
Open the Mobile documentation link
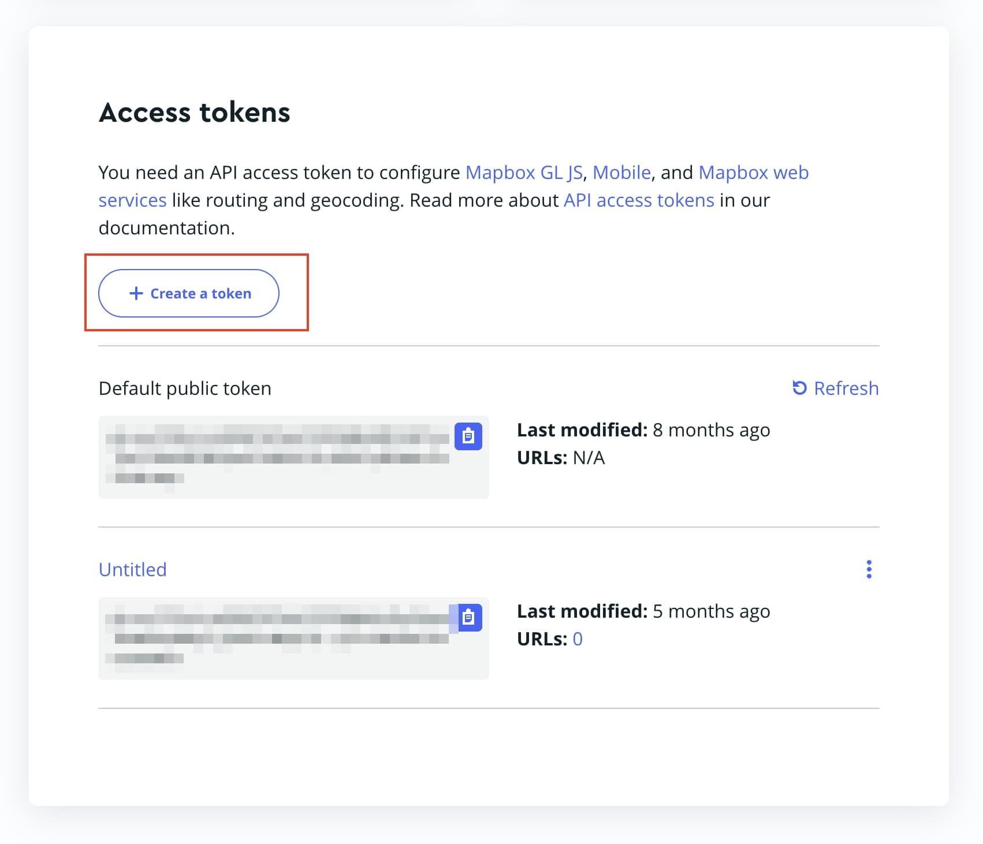coord(622,173)
